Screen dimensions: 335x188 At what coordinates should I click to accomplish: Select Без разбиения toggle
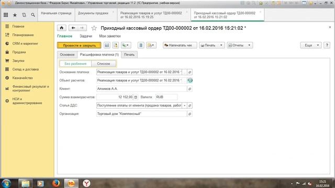(x=75, y=64)
